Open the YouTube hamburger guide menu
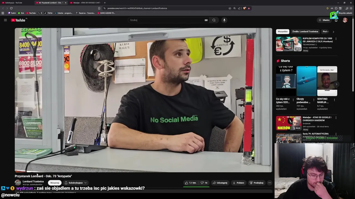 click(5, 20)
